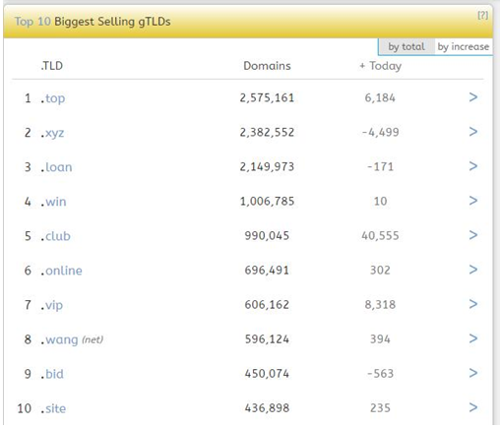Switch to the by increase tab
500x428 pixels.
coord(464,46)
